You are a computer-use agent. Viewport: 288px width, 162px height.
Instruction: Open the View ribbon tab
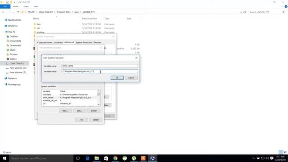[x=36, y=6]
